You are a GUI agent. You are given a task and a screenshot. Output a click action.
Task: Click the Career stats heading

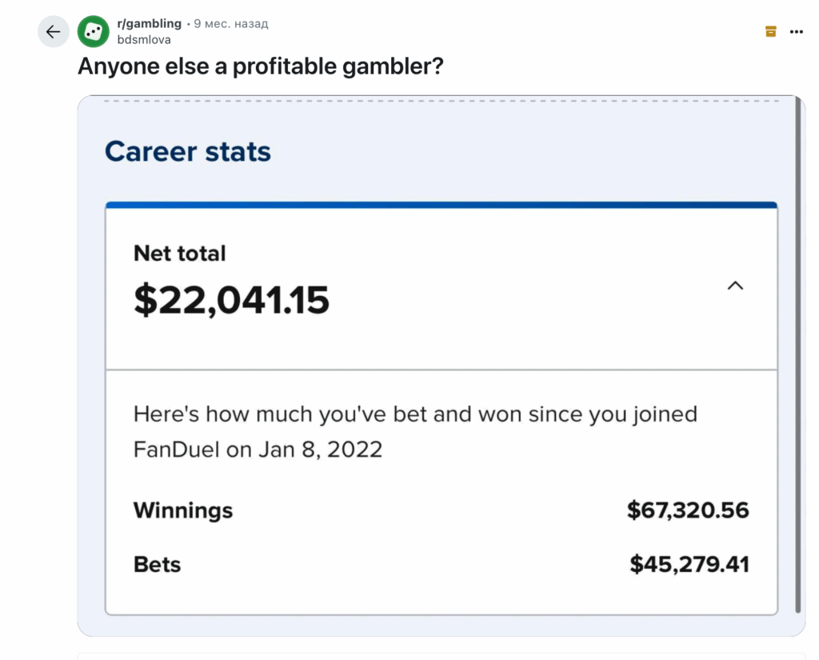click(188, 151)
